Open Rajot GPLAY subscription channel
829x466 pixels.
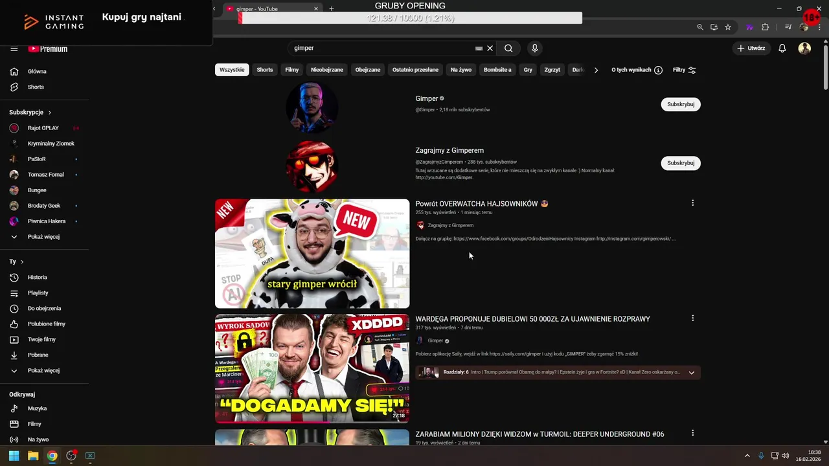pos(43,128)
